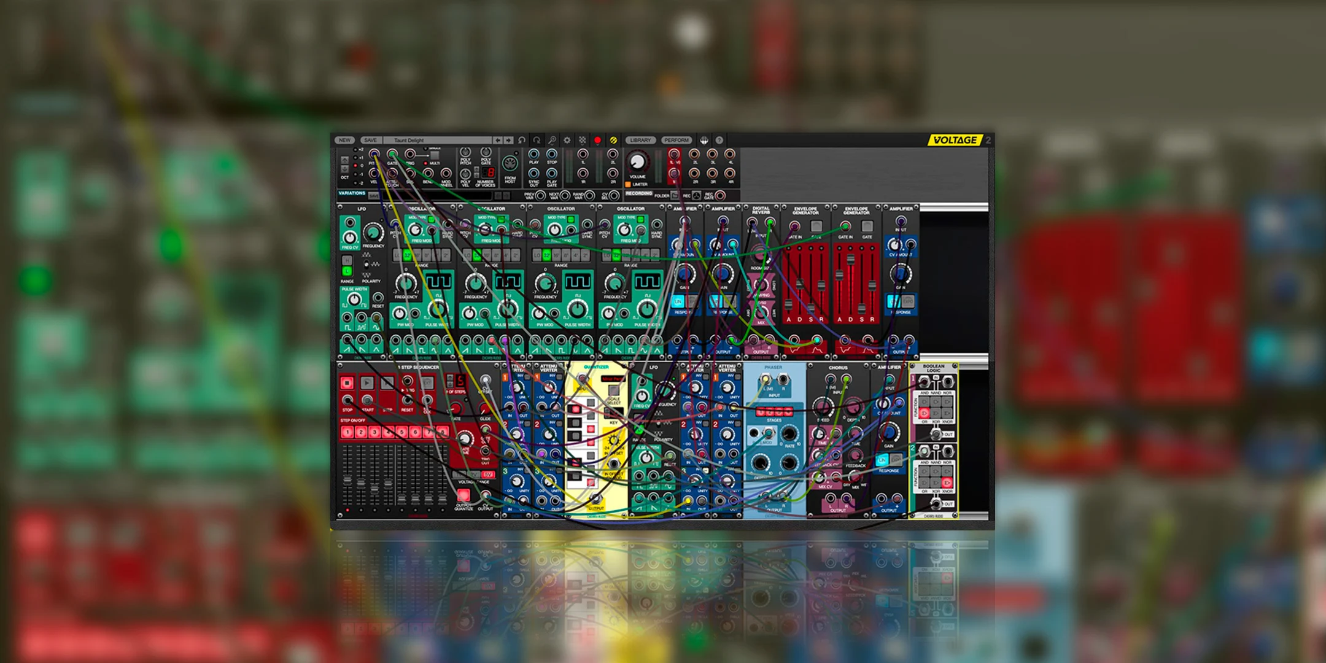Click the Taunt Delight preset name field
This screenshot has height=663, width=1326.
click(x=438, y=140)
